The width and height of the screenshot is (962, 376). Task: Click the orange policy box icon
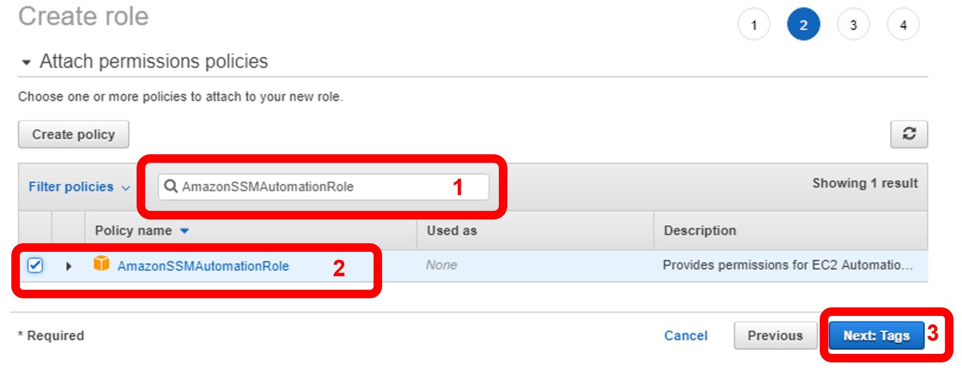[x=101, y=264]
